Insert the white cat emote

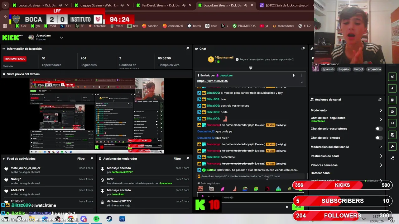click(211, 189)
